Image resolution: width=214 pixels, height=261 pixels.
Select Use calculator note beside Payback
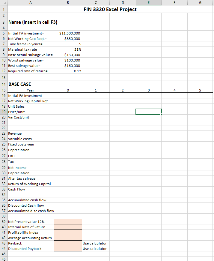click(x=95, y=243)
